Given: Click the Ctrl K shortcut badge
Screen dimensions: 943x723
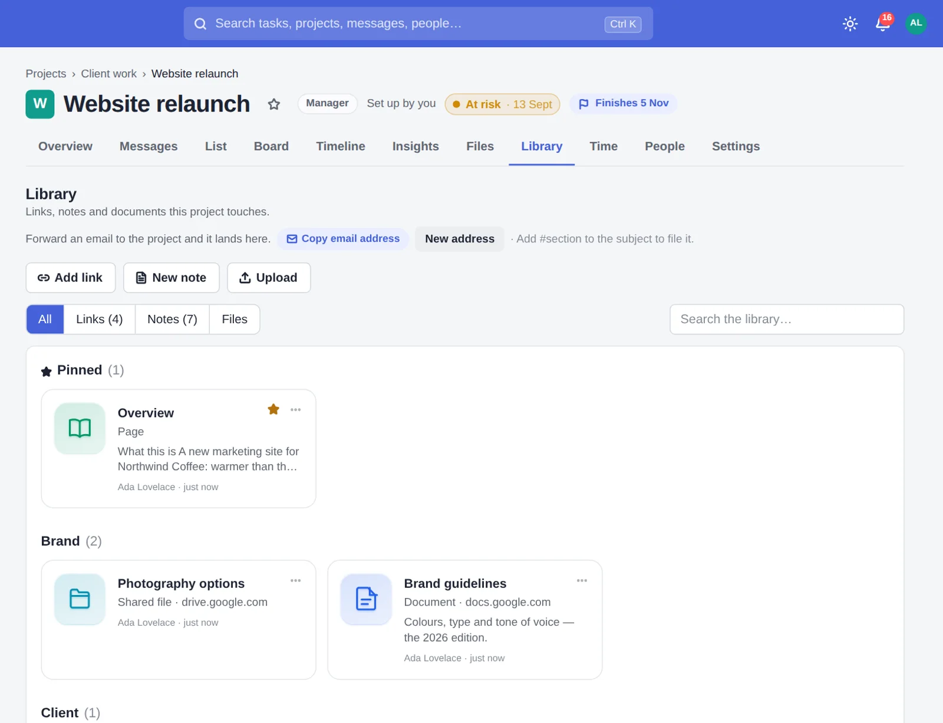Looking at the screenshot, I should (x=623, y=24).
